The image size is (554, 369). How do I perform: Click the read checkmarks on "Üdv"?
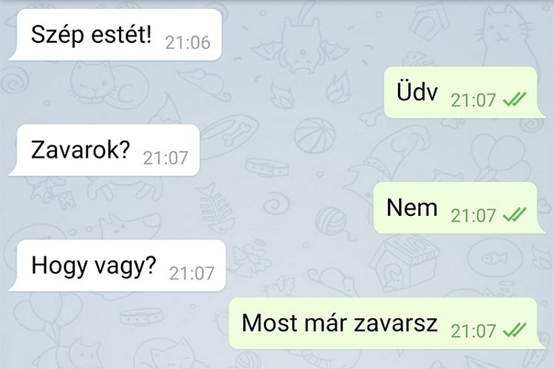(514, 99)
